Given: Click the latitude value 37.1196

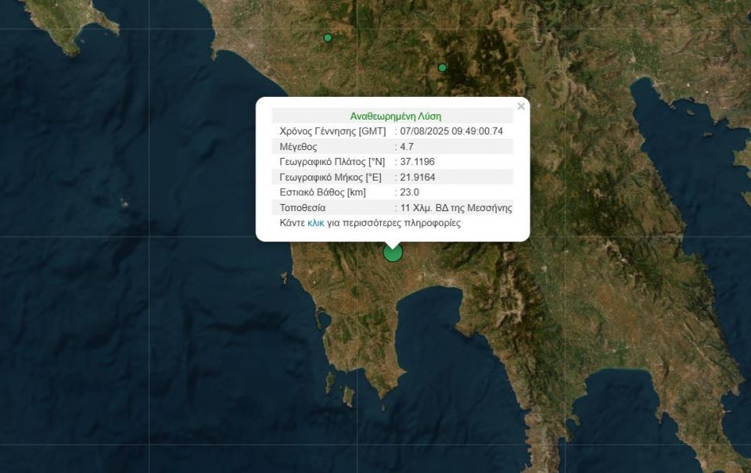Looking at the screenshot, I should coord(417,162).
